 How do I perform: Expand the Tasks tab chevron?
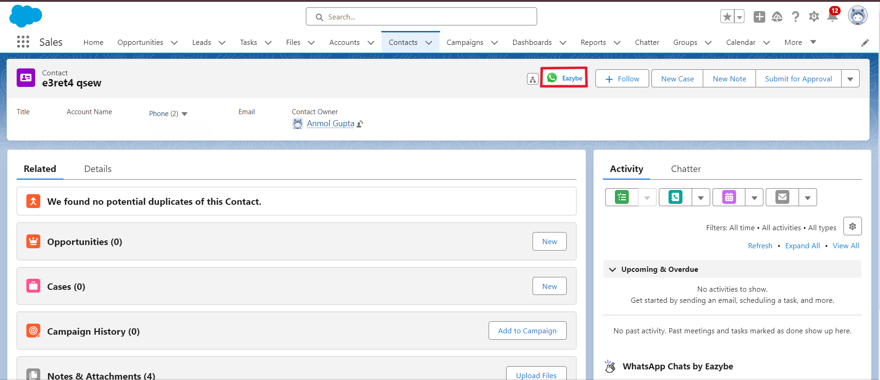click(x=268, y=43)
